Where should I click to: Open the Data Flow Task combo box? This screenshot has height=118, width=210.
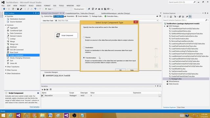pos(107,20)
